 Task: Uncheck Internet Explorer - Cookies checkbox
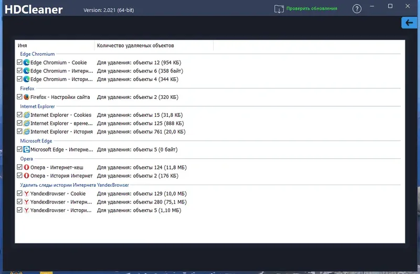pos(19,115)
